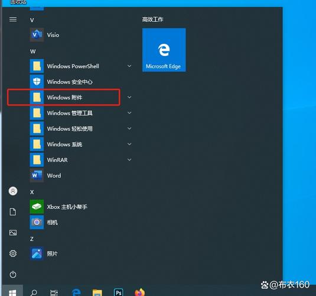Open the Pictures sidebar icon
316x296 pixels.
[x=13, y=233]
